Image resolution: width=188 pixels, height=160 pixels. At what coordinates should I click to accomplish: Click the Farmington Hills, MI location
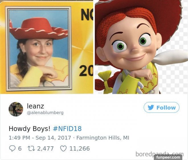tap(103, 138)
